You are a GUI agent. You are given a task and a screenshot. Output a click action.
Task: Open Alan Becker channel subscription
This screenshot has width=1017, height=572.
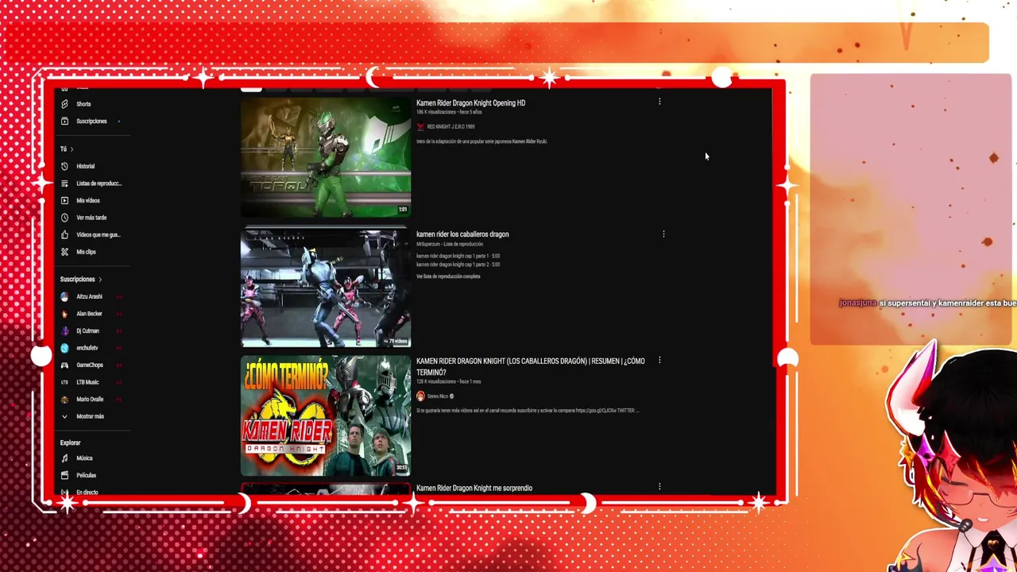(x=89, y=314)
